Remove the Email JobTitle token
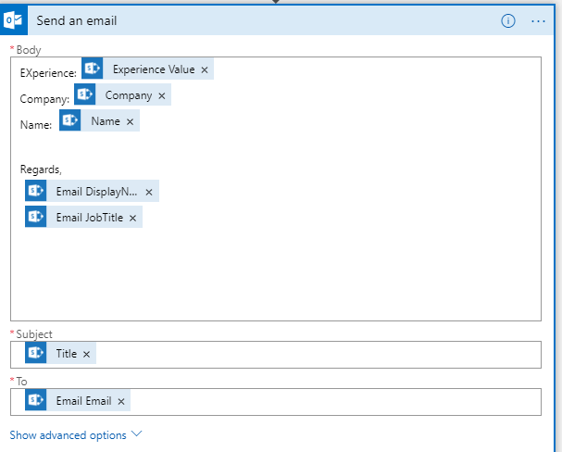This screenshot has height=452, width=562. [x=132, y=218]
